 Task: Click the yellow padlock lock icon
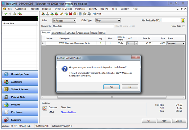click(15, 14)
